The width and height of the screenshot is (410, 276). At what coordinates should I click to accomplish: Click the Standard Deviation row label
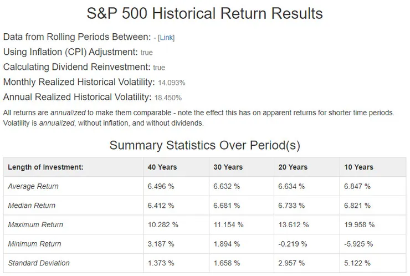point(39,263)
